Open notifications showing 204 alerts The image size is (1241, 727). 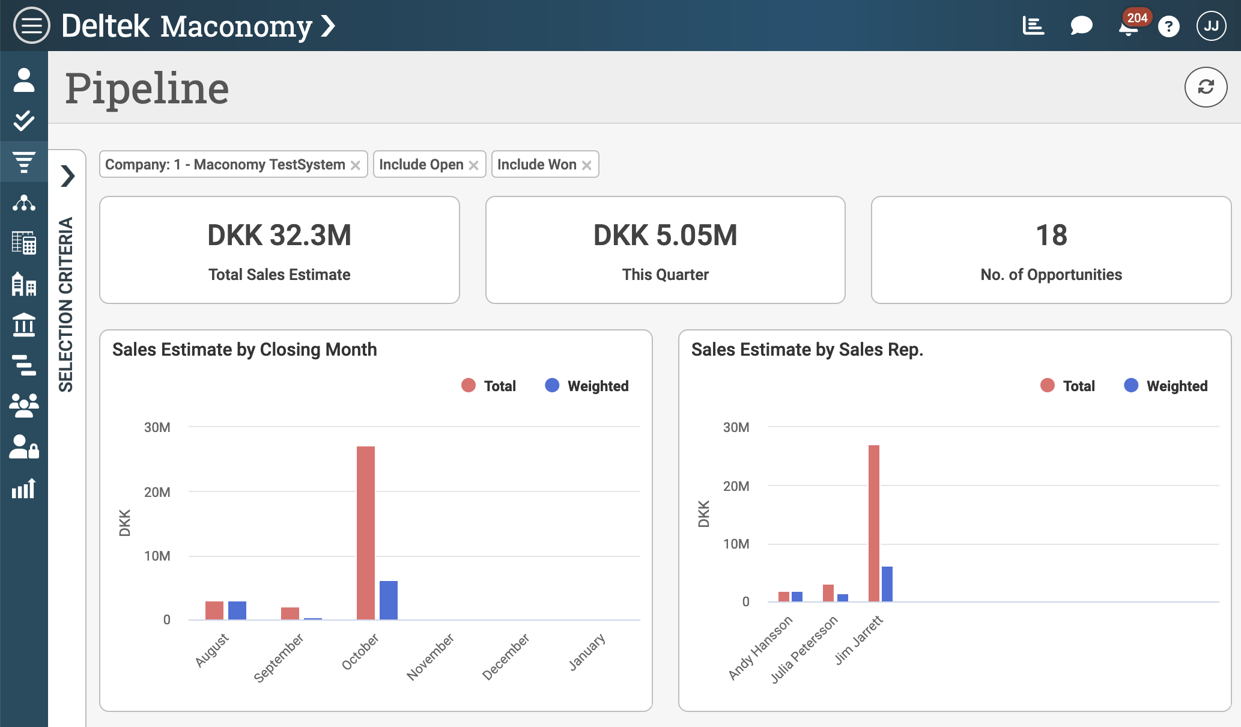click(x=1127, y=27)
